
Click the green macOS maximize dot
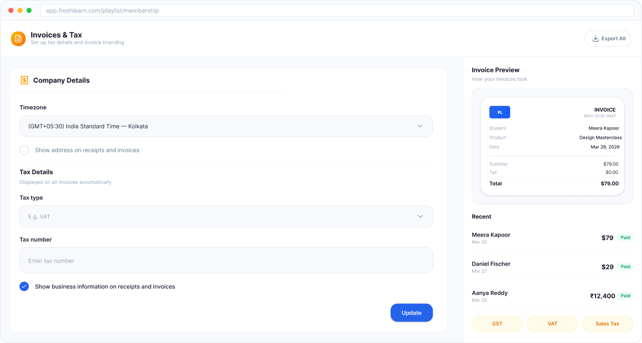pos(29,10)
